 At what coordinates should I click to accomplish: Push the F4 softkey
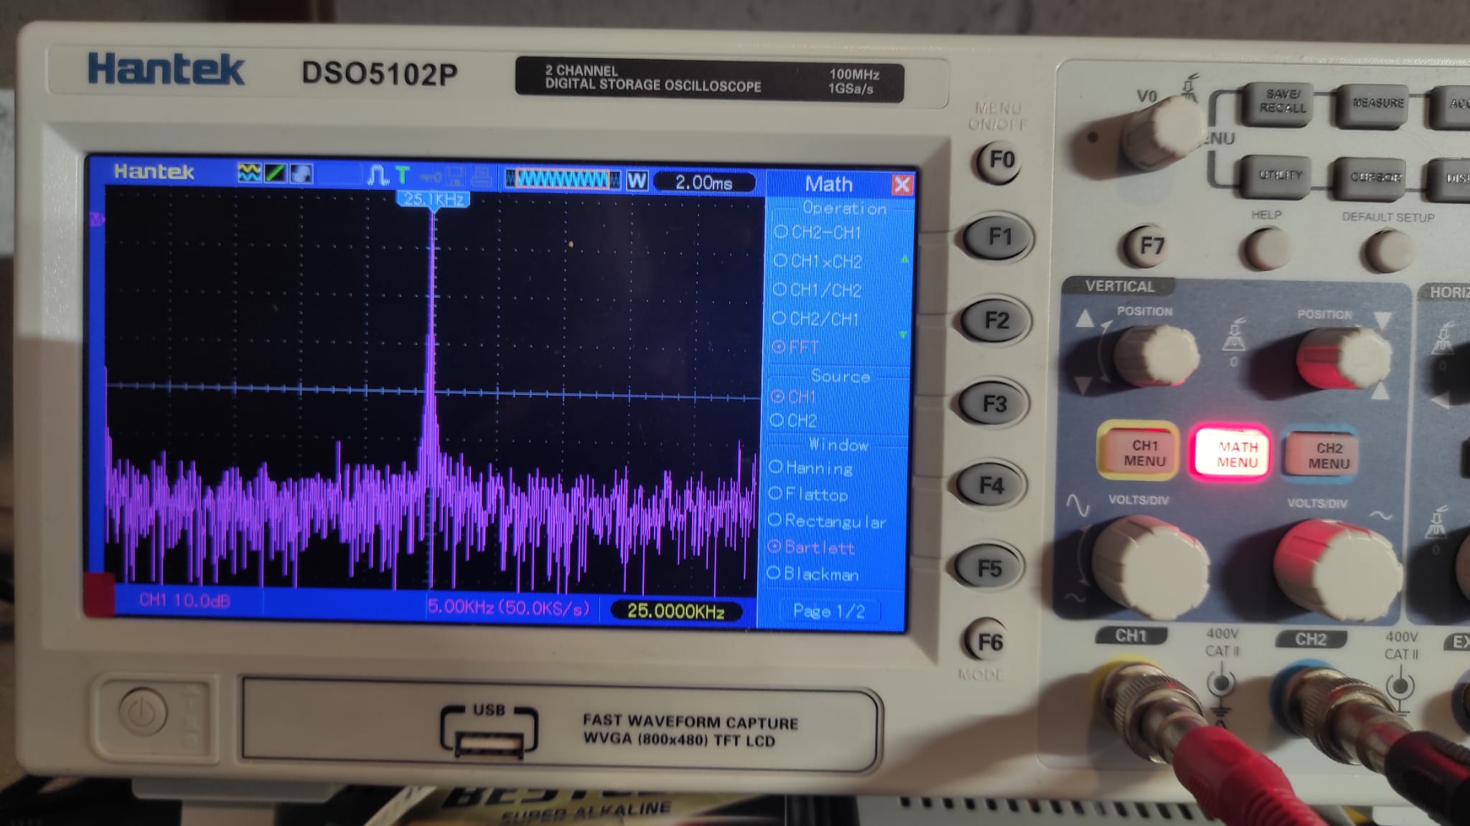point(991,487)
